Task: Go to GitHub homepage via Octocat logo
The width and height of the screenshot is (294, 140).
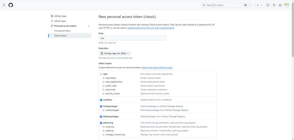Action: [x=11, y=5]
